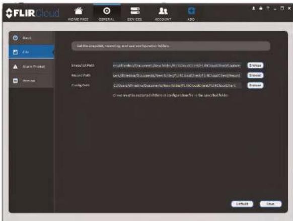The image size is (293, 221).
Task: Maximize the FLIR Cloud window
Action: pos(282,9)
